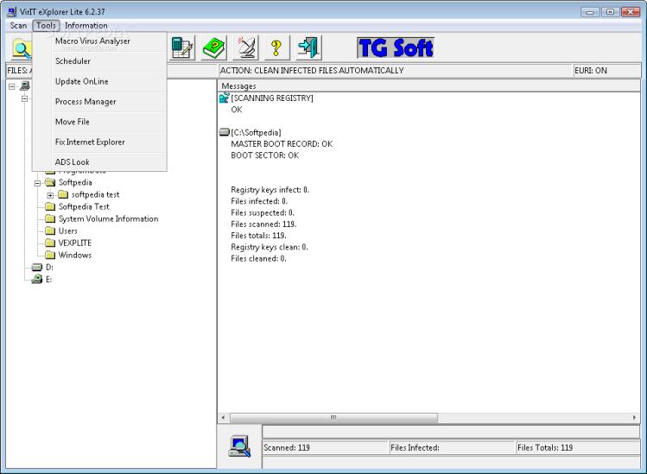Click the E: drive icon
Viewport: 647px width, 474px height.
point(37,279)
